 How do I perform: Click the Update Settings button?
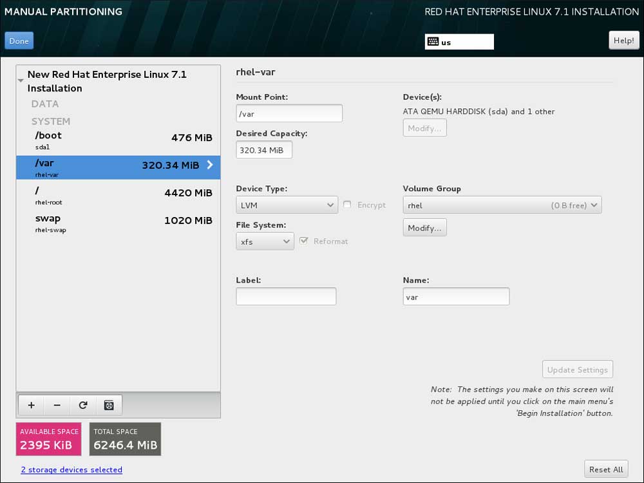click(578, 369)
